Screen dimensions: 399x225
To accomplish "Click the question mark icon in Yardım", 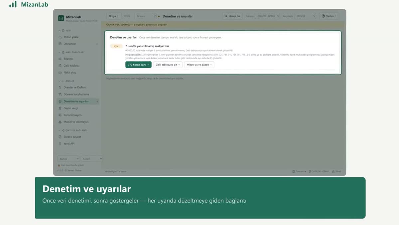I will click(323, 16).
